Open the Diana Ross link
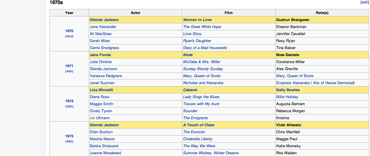370x156 pixels. coord(99,97)
